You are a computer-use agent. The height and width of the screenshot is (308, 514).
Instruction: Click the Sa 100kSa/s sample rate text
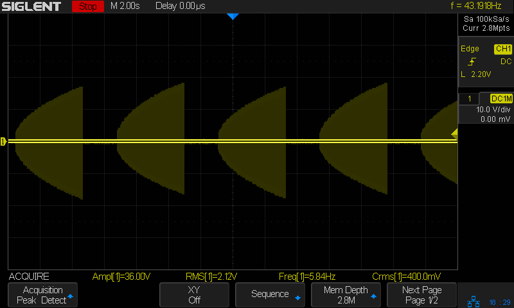486,19
